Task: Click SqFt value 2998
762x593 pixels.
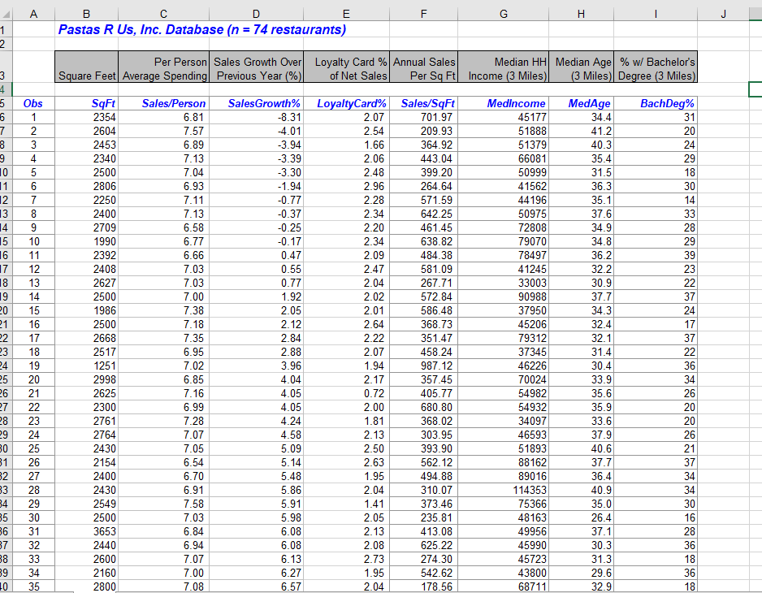Action: coord(86,379)
